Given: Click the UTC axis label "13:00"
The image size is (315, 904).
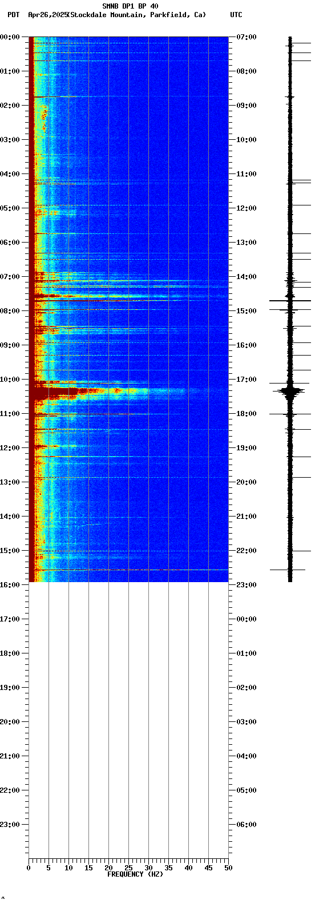Looking at the screenshot, I should pyautogui.click(x=247, y=243).
